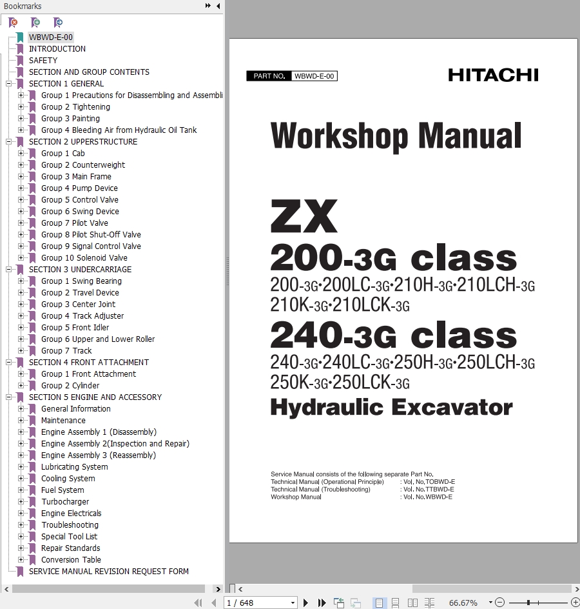Click the bookmarks panel horizontal scrollbar thumb
Viewport: 580px width, 609px height.
pos(109,589)
